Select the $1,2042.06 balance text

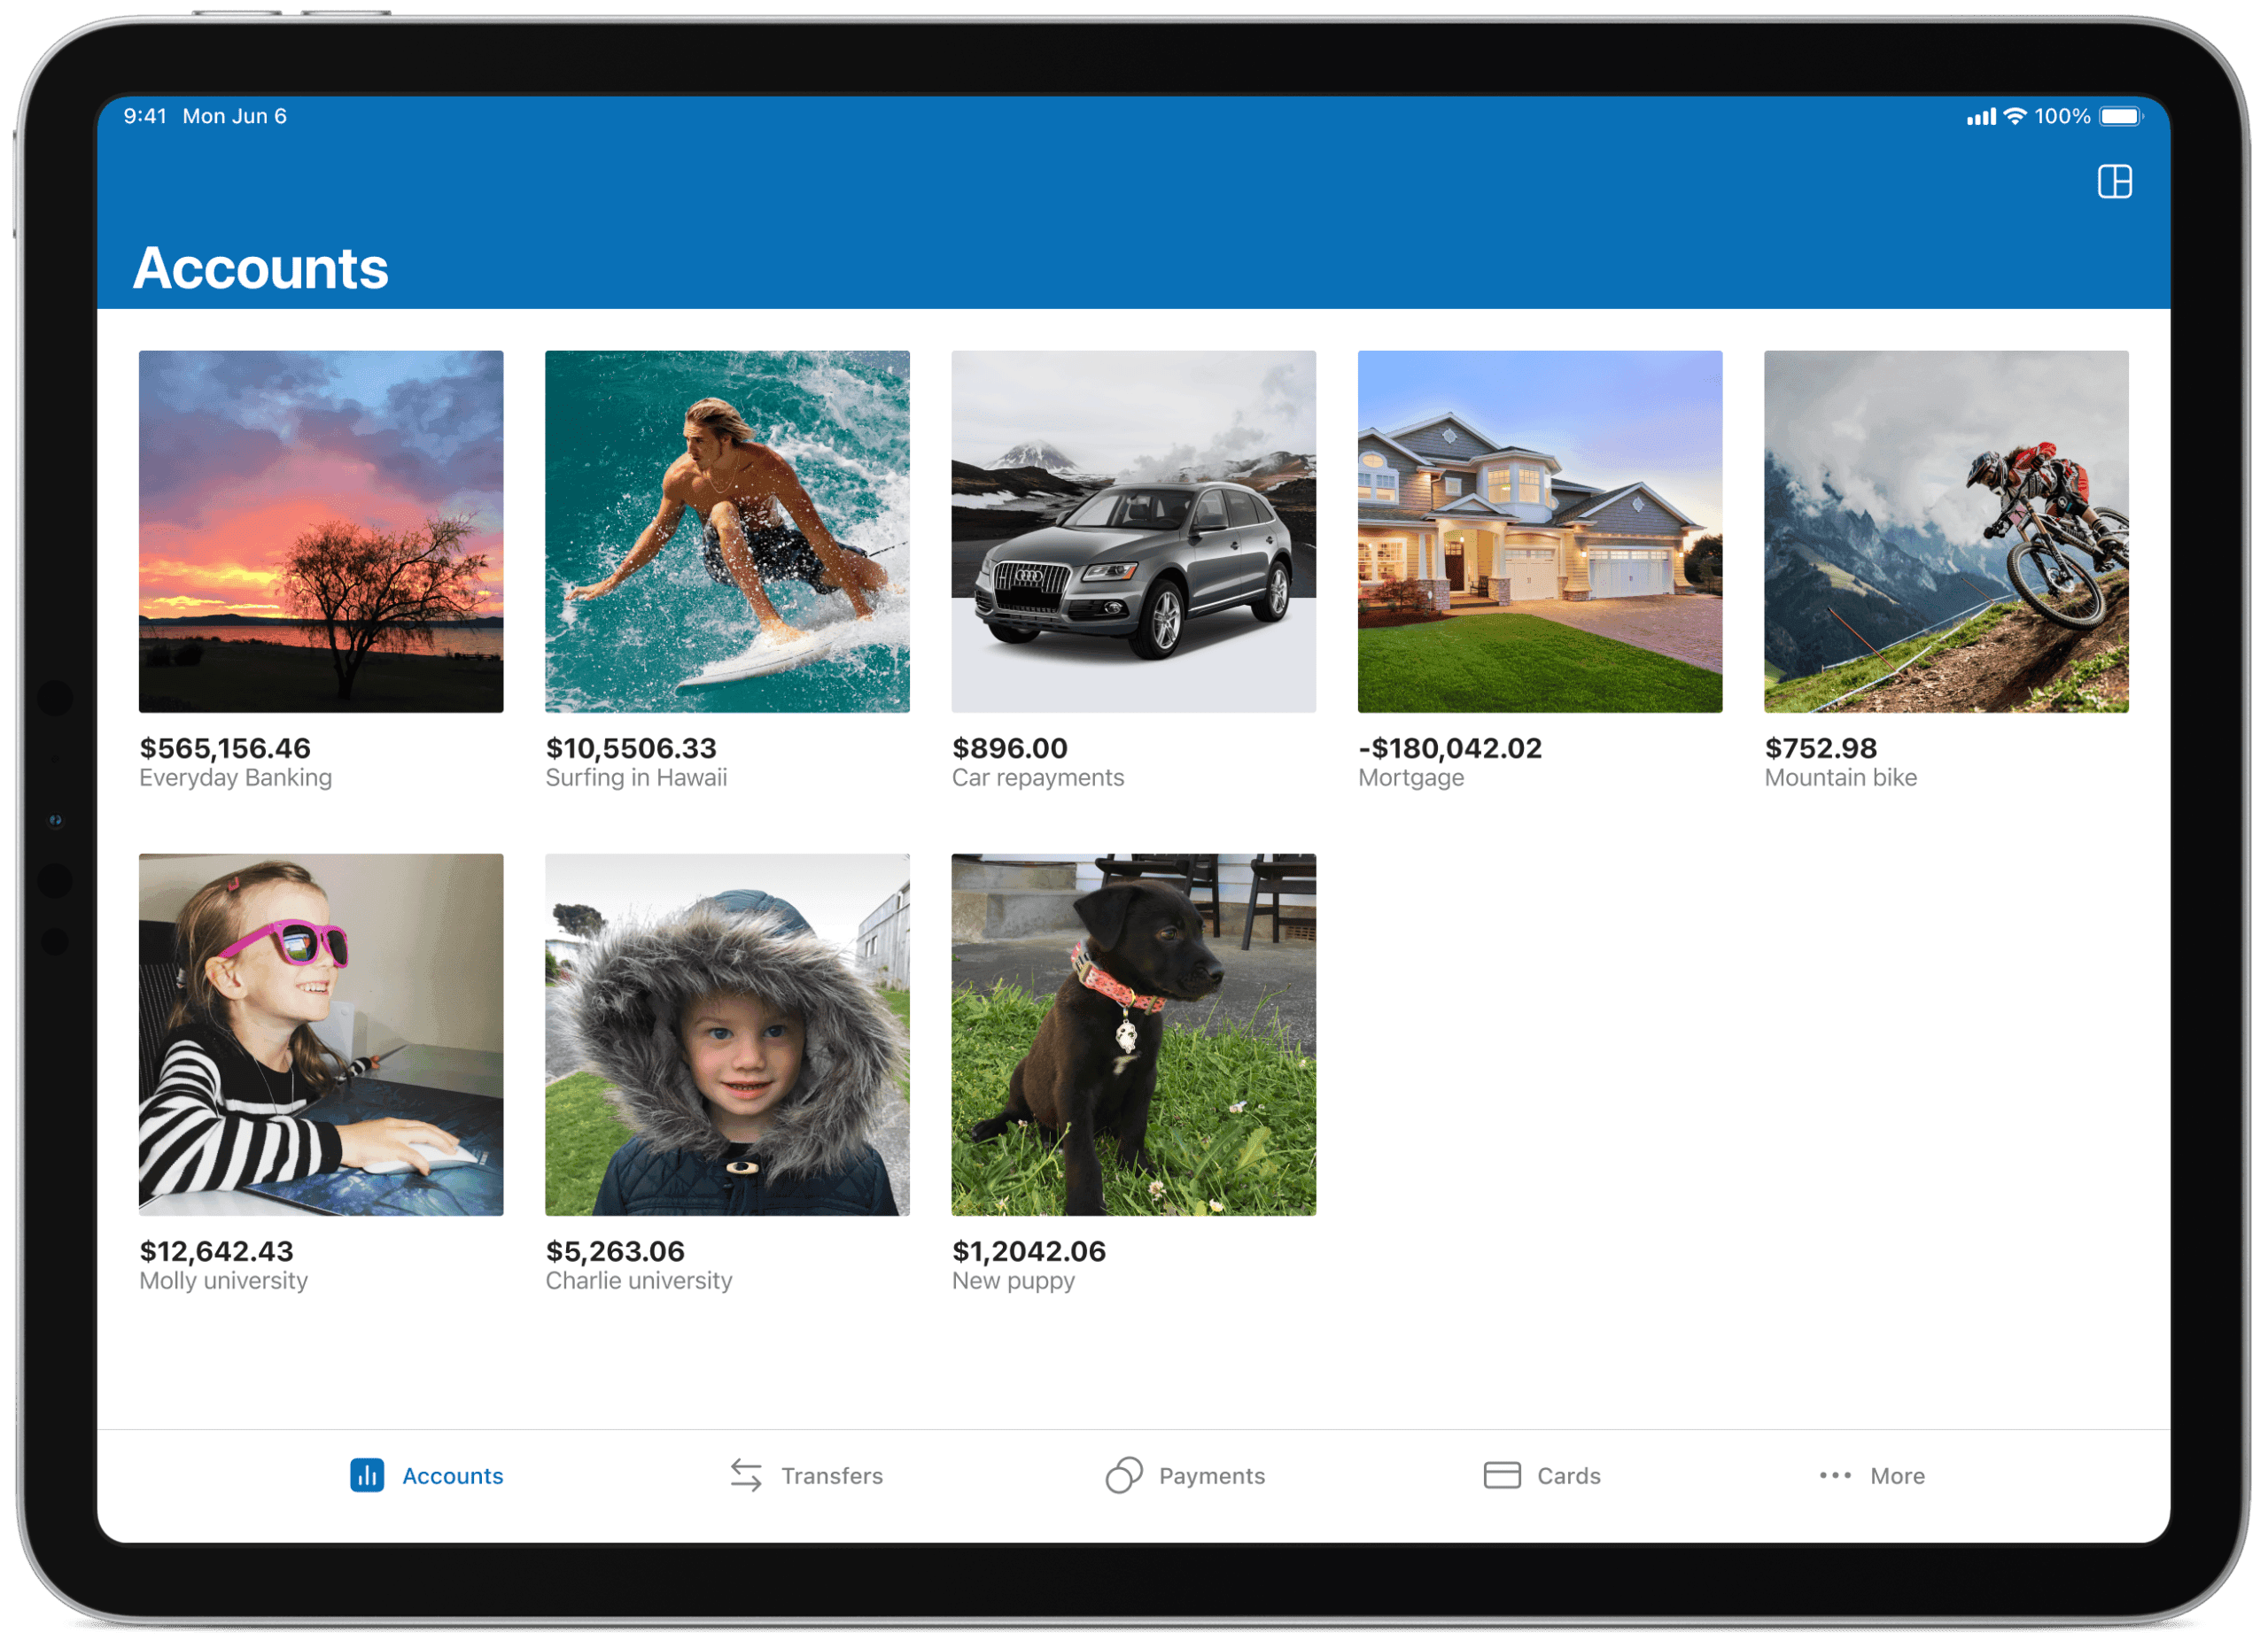pos(1029,1251)
